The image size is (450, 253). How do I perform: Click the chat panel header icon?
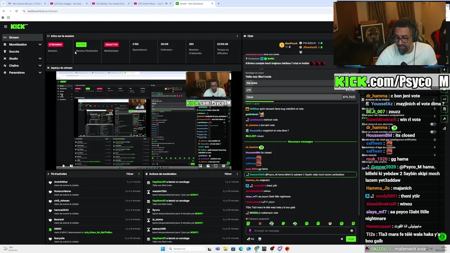pos(245,36)
